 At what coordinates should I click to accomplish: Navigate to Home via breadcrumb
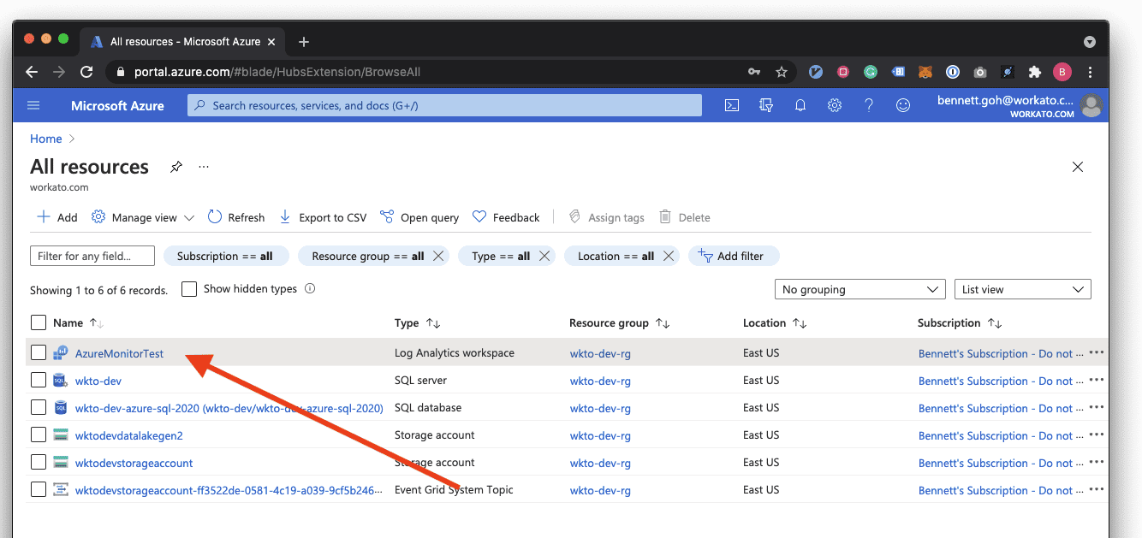click(x=45, y=138)
